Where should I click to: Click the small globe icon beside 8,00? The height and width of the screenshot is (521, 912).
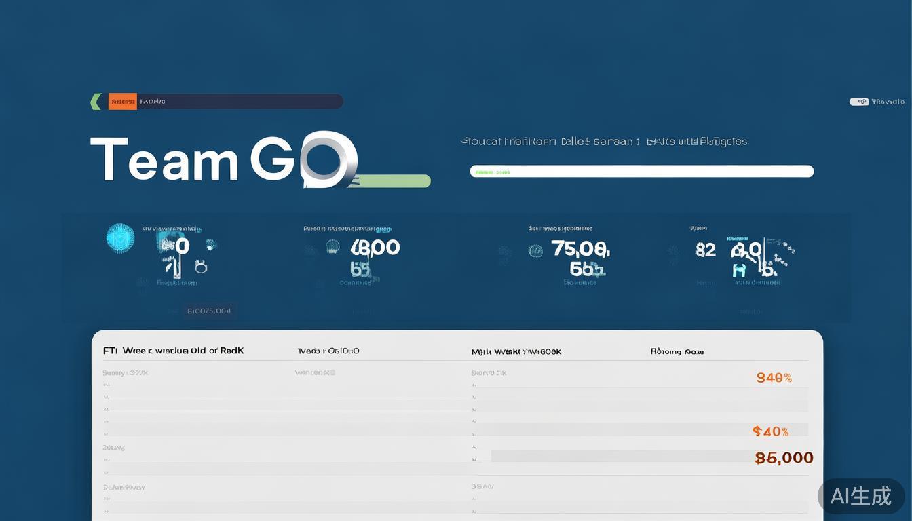pos(332,247)
